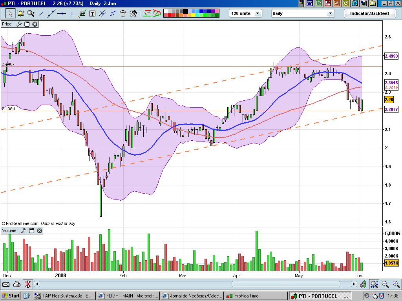
Task: Click the folder icon in Office bar
Action: click(x=373, y=3)
